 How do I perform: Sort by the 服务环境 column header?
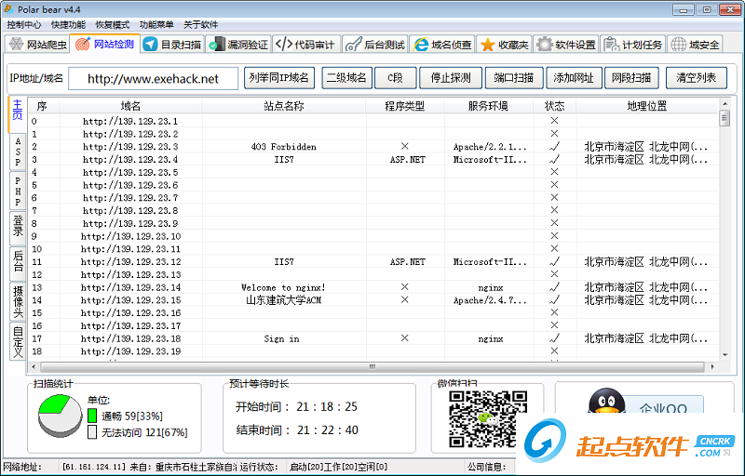pyautogui.click(x=488, y=106)
